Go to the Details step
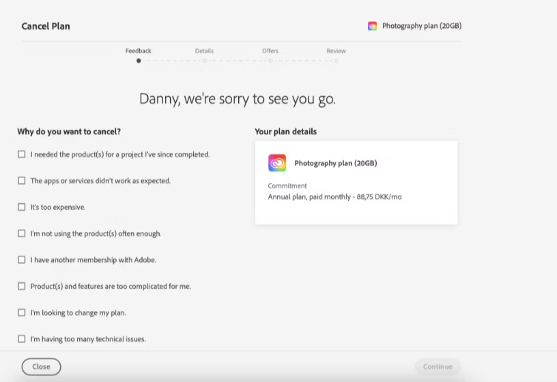 [204, 50]
